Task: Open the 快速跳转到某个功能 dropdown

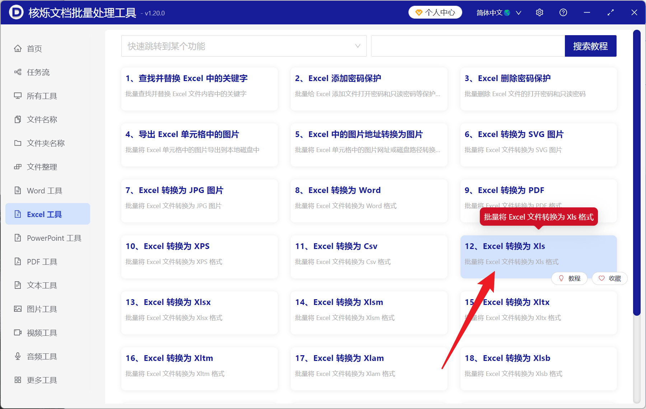Action: click(244, 46)
